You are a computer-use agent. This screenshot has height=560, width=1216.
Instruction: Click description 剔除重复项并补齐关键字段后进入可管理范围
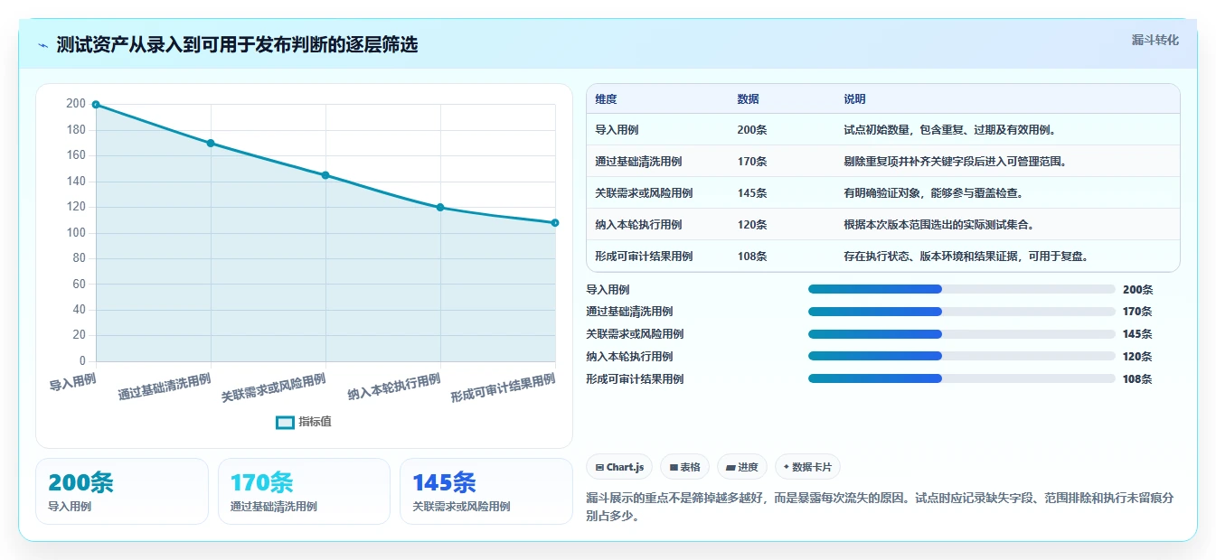coord(955,162)
